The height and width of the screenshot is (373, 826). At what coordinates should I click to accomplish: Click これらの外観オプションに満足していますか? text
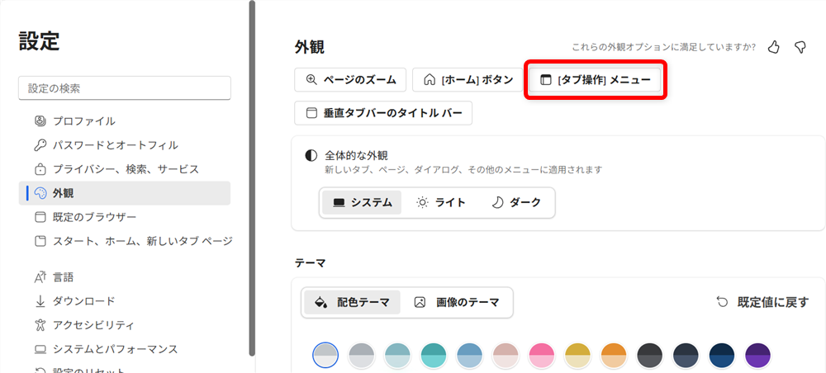[664, 47]
